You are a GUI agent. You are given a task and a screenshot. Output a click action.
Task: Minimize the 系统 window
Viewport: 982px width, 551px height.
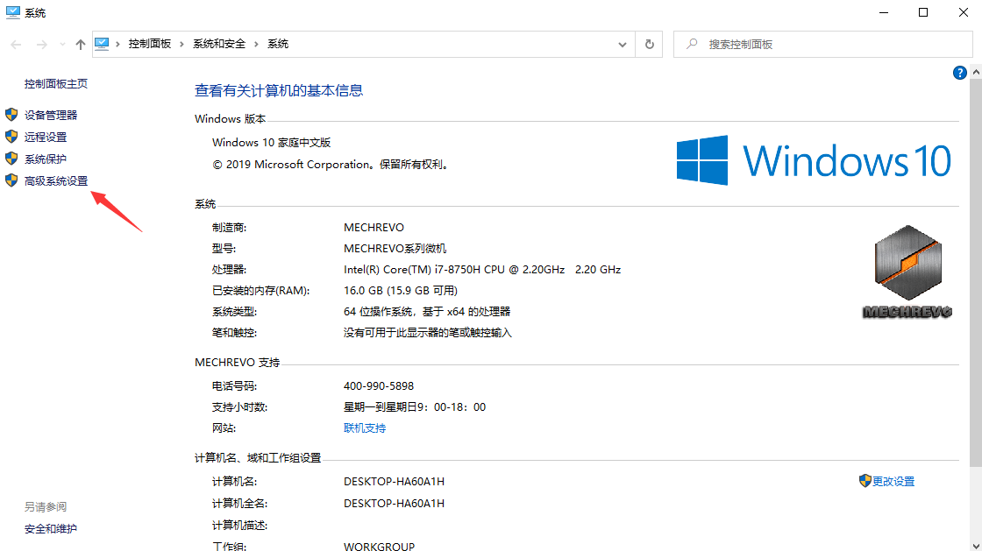(x=884, y=12)
